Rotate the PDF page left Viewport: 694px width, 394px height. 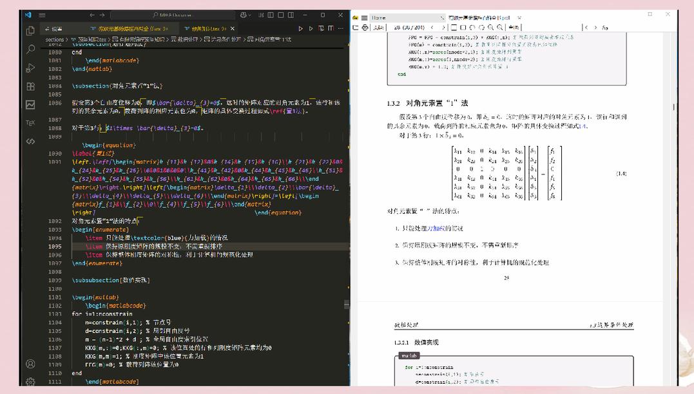pyautogui.click(x=472, y=28)
